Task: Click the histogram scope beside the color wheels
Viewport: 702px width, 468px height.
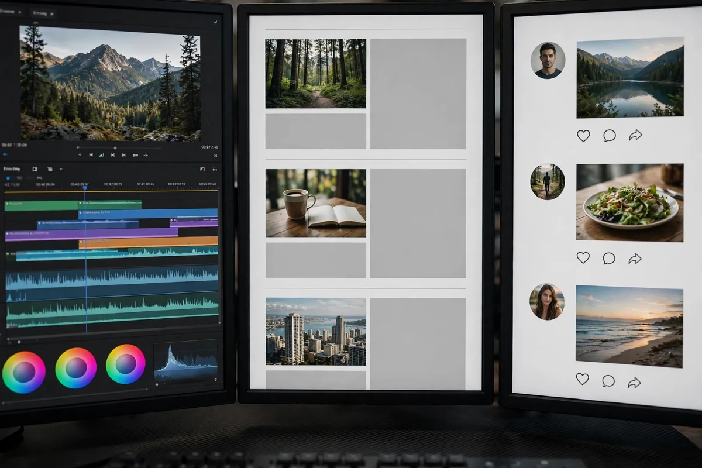Action: point(185,362)
